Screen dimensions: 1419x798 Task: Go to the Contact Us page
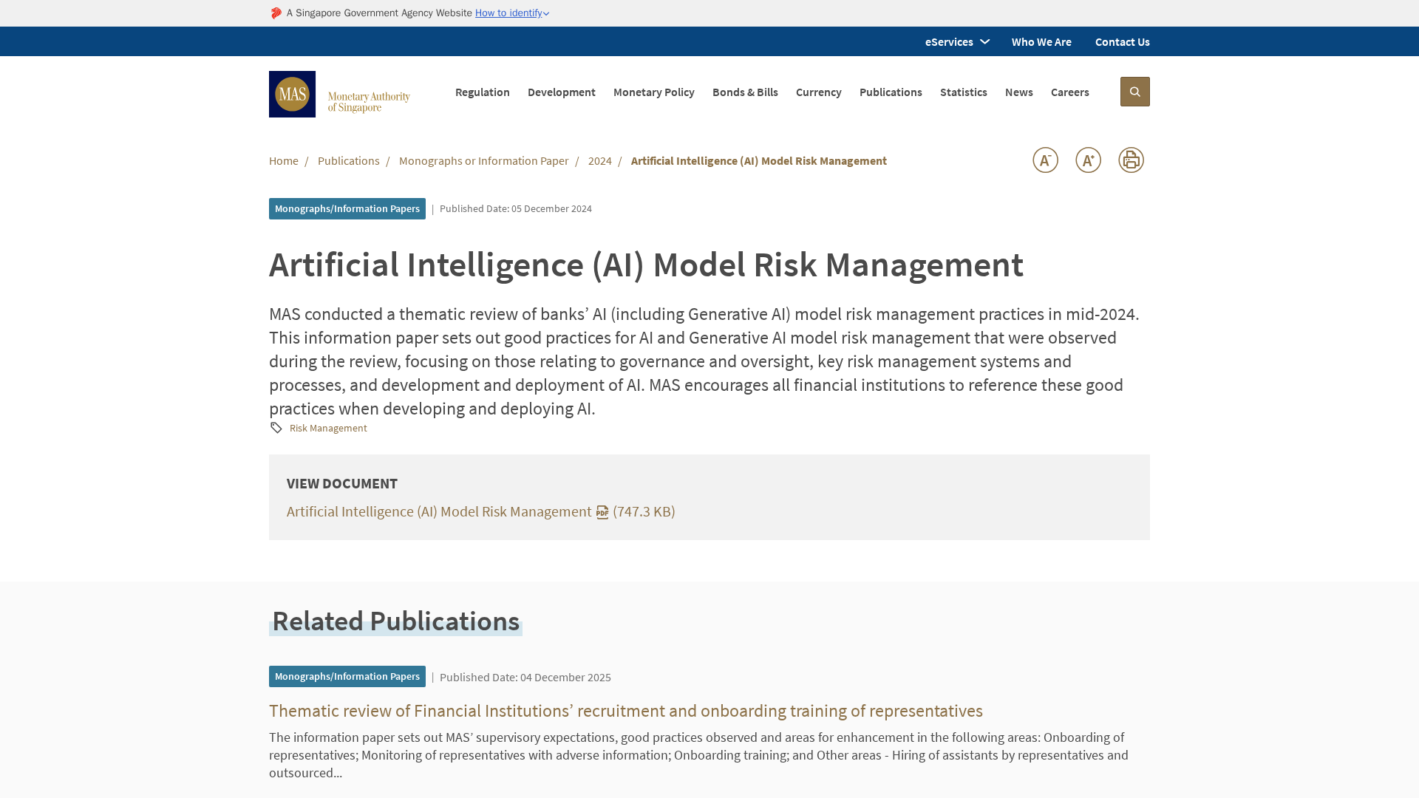point(1122,42)
